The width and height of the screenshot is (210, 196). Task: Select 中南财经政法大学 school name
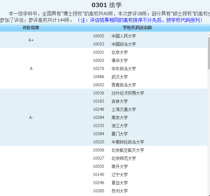point(128,142)
